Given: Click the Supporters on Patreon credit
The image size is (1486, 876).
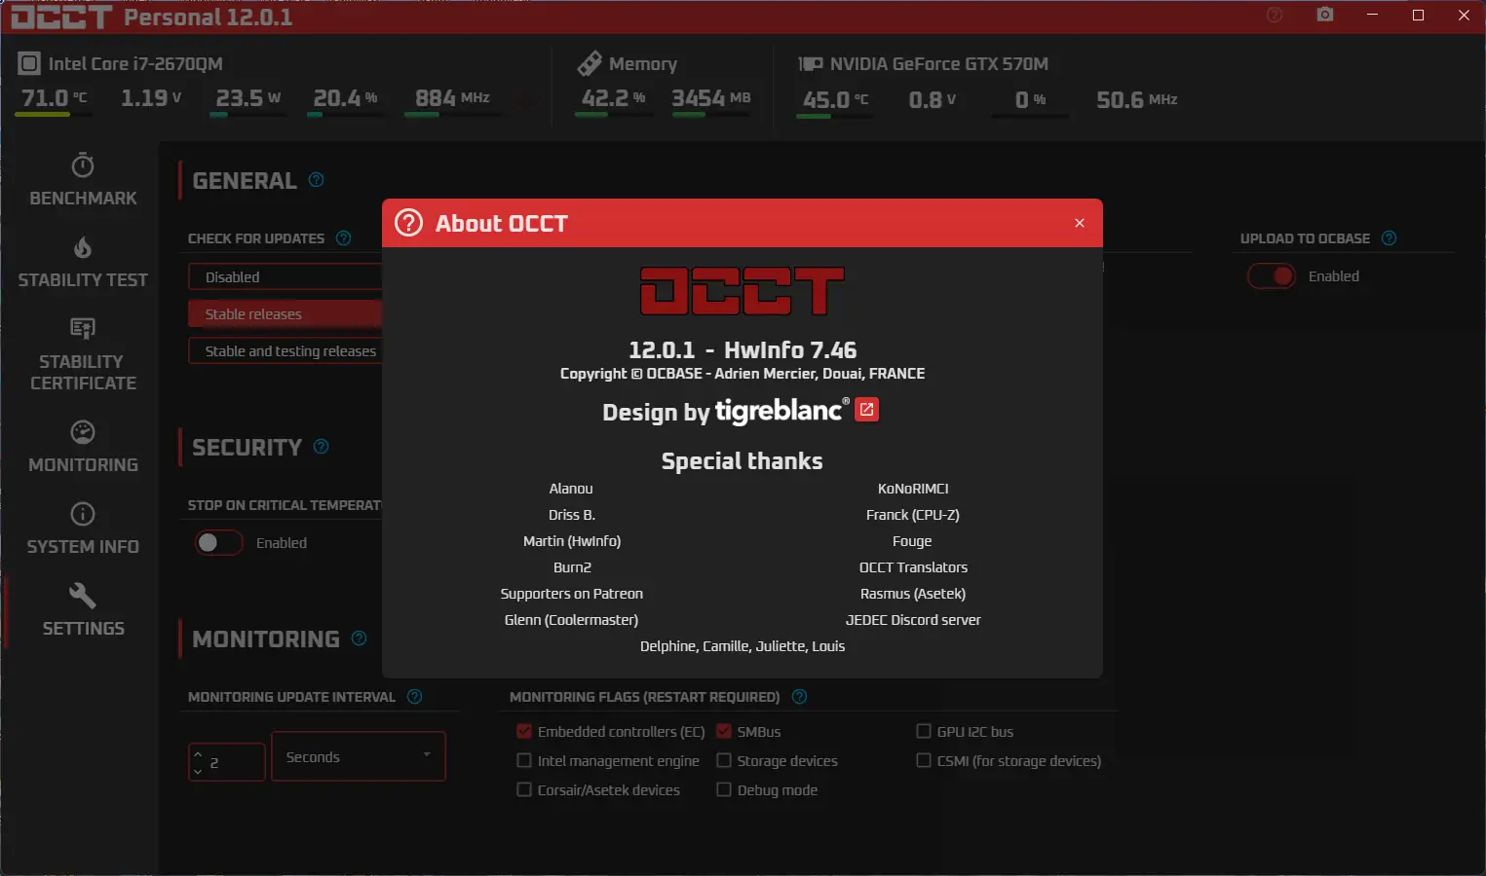Looking at the screenshot, I should [572, 594].
